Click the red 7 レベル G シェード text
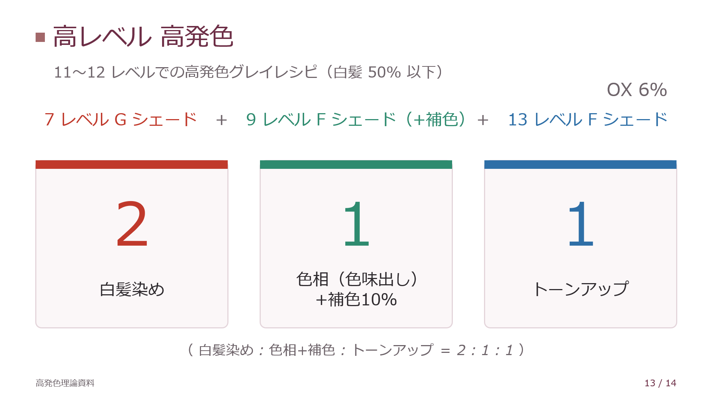 pyautogui.click(x=121, y=119)
